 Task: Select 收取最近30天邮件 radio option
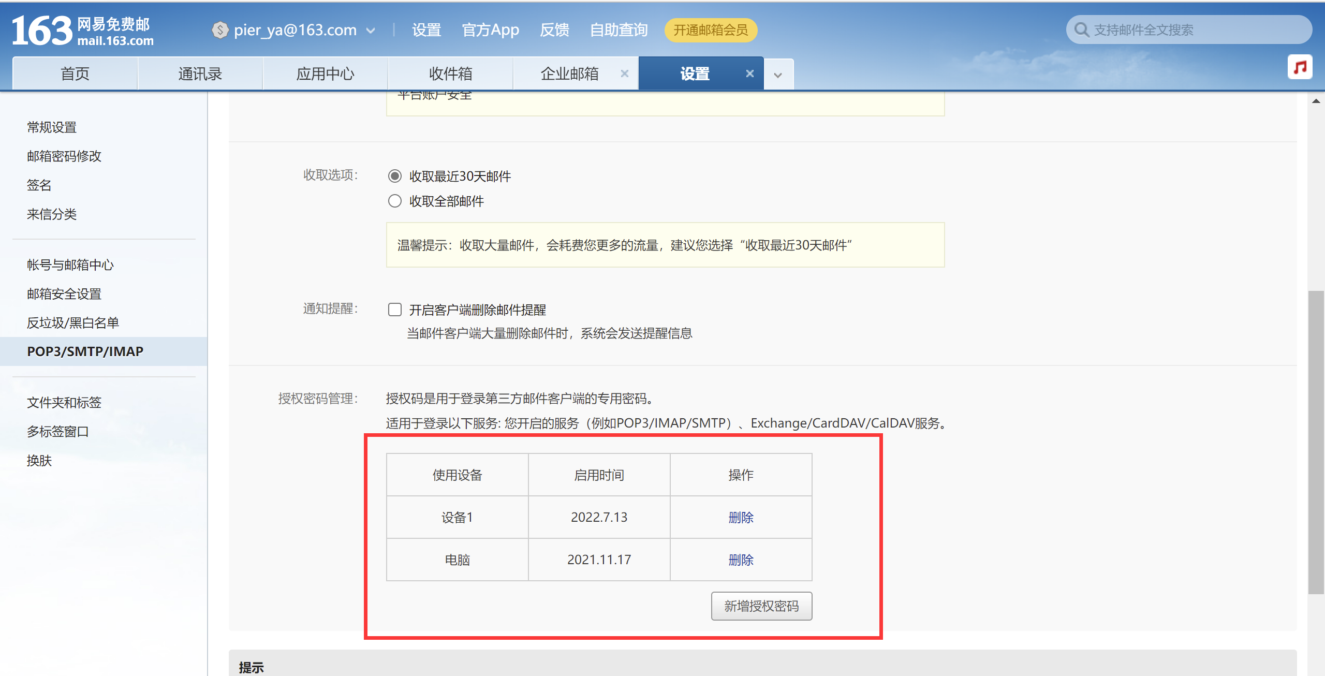coord(395,177)
